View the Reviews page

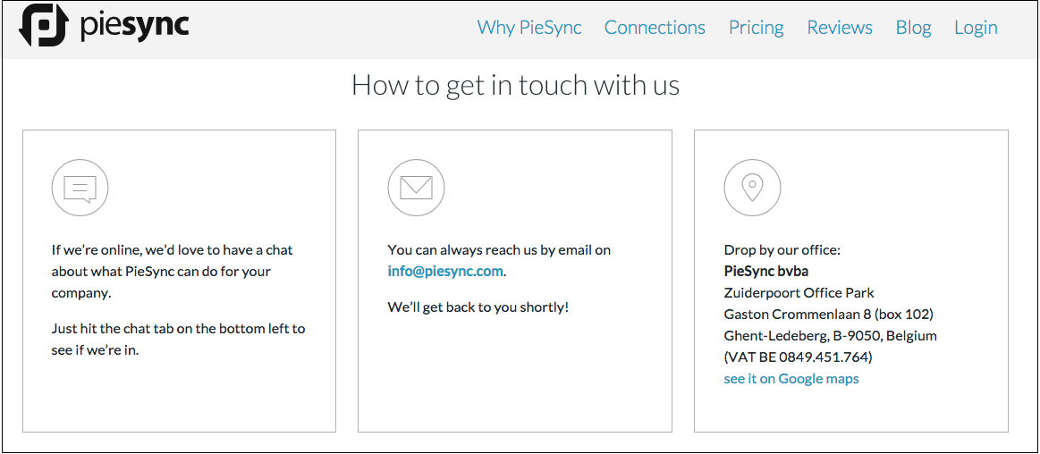click(840, 28)
